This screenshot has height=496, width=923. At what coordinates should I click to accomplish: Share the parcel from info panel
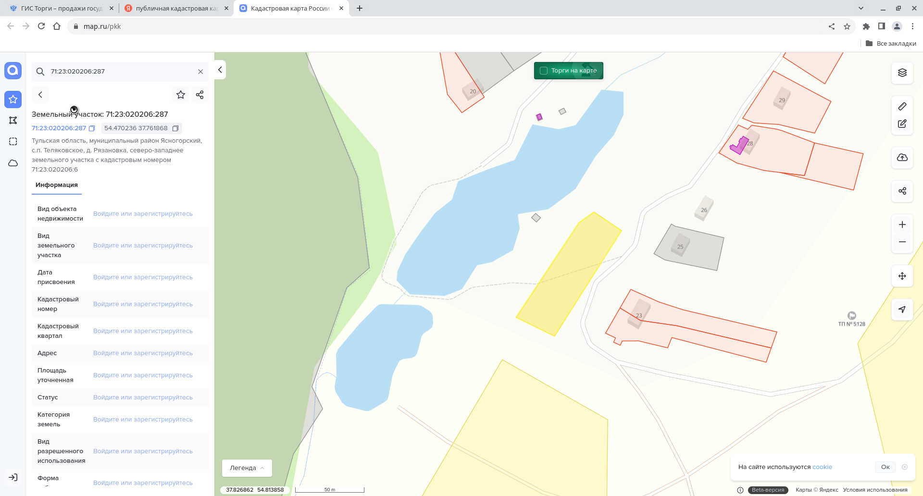coord(200,95)
